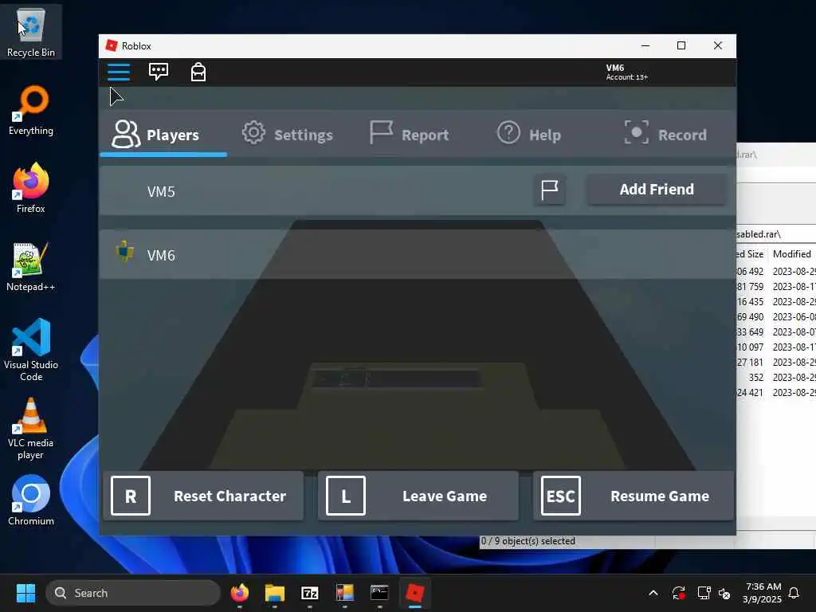Open the Roblox hamburger menu icon

click(119, 72)
